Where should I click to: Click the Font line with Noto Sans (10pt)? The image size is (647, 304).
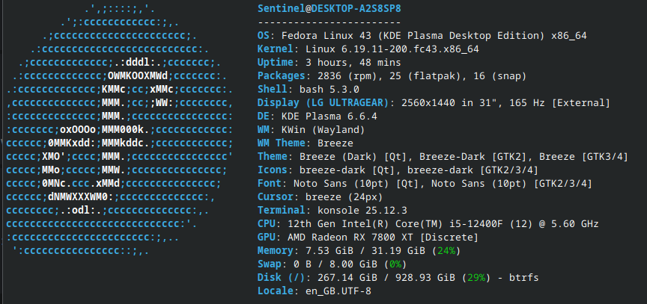[x=425, y=184]
